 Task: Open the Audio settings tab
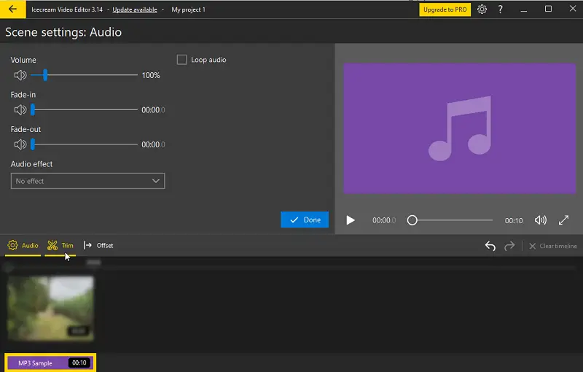coord(23,246)
